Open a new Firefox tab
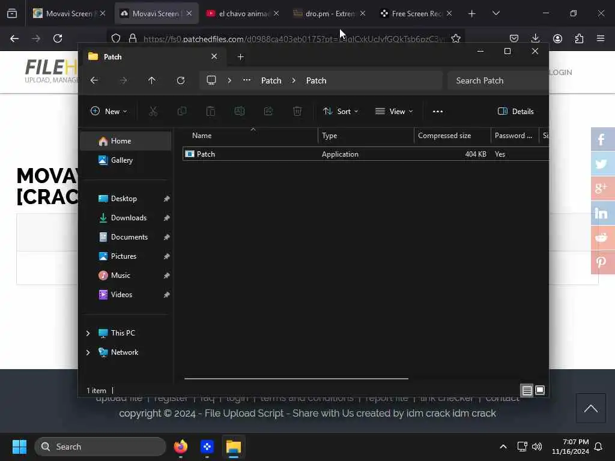Image resolution: width=615 pixels, height=461 pixels. [x=472, y=14]
